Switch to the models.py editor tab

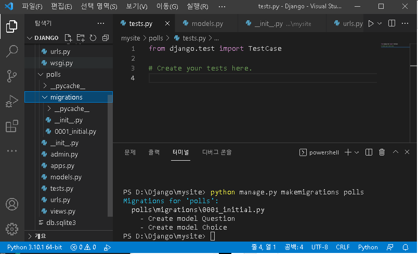tap(206, 23)
